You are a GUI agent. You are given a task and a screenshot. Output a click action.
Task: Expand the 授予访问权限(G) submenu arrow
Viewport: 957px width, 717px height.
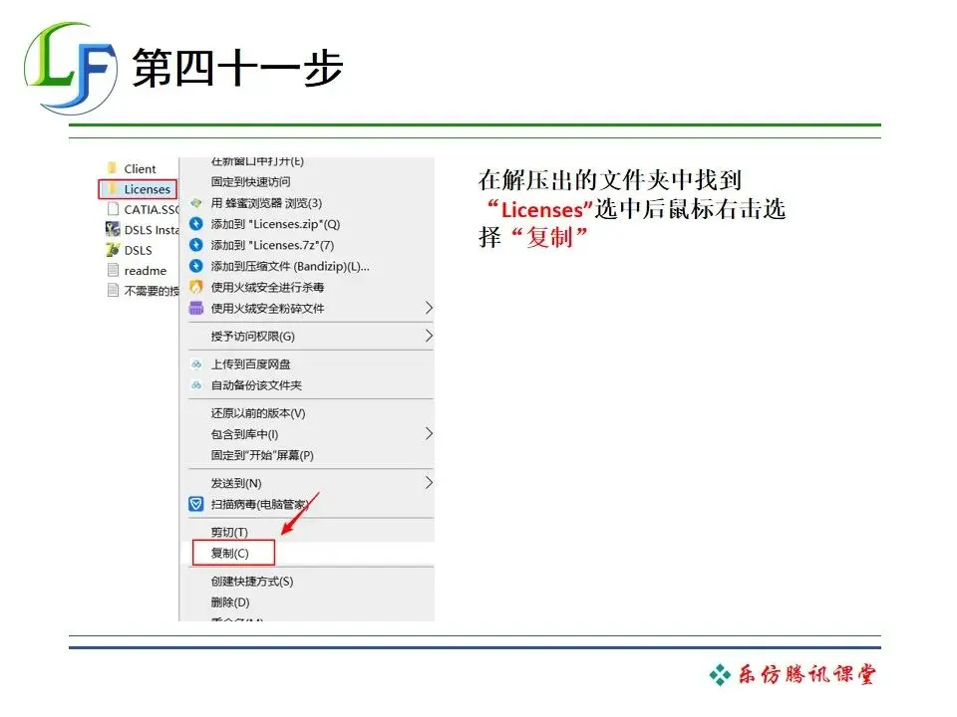coord(429,336)
